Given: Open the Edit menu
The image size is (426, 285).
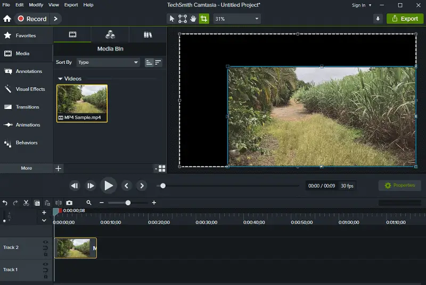Looking at the screenshot, I should 19,5.
